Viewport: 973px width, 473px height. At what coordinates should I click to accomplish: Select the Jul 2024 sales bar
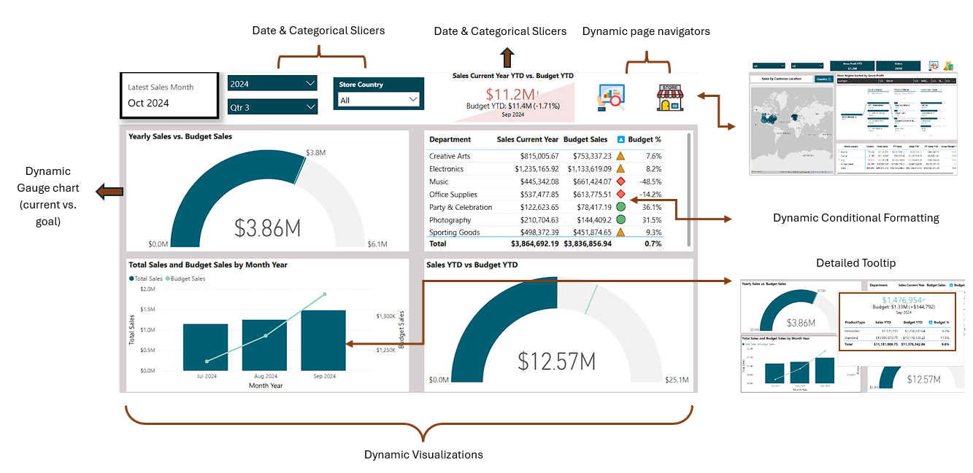coord(205,347)
